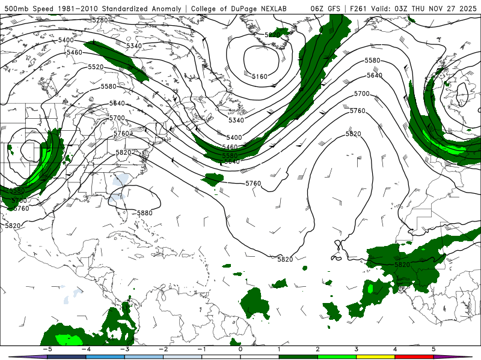Click the '-5' colorbar tick label
The width and height of the screenshot is (481, 360).
47,349
